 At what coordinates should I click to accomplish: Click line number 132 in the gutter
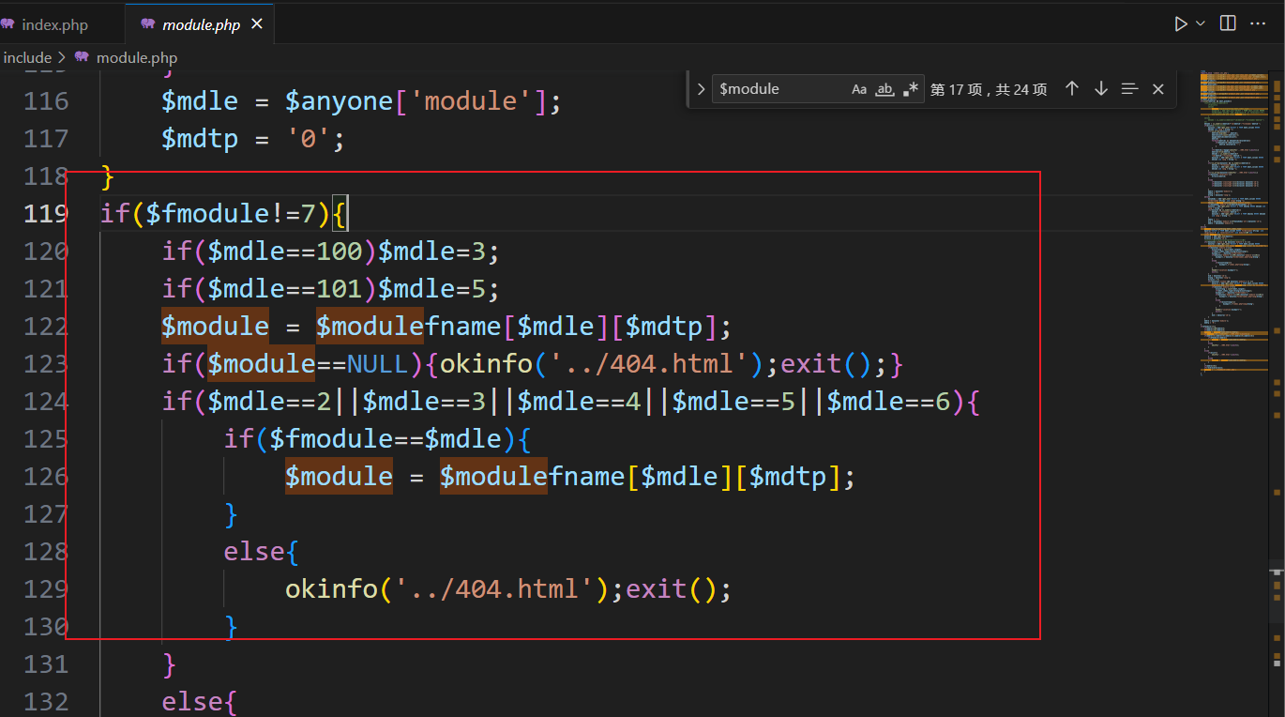pos(46,701)
